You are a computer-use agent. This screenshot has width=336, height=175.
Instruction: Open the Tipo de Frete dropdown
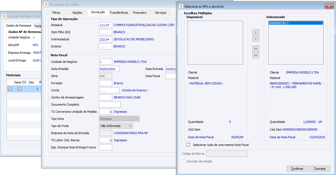point(116,126)
